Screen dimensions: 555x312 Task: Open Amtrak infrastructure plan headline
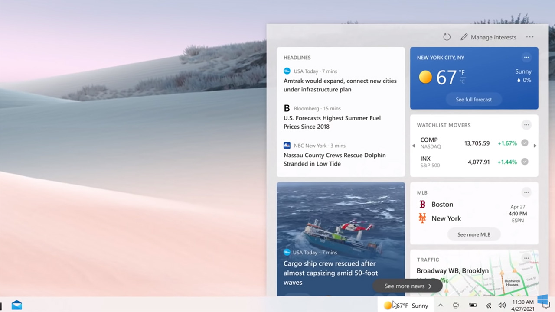pyautogui.click(x=340, y=85)
